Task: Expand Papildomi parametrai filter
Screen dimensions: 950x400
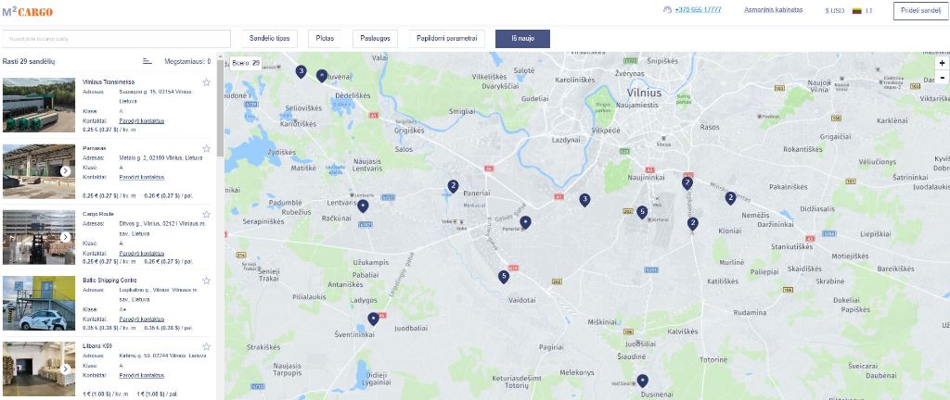Action: pyautogui.click(x=447, y=39)
